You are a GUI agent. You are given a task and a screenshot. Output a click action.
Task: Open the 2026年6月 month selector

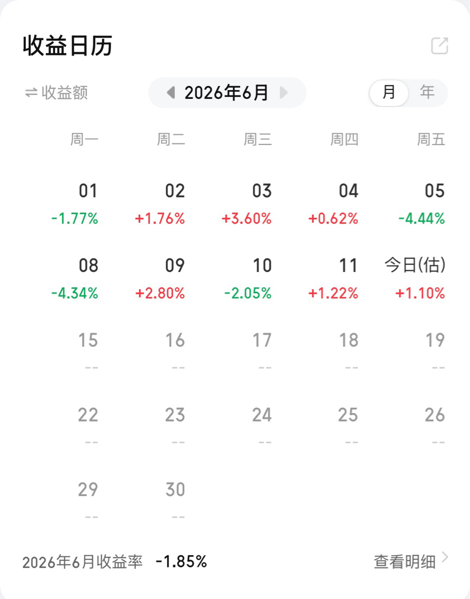227,92
